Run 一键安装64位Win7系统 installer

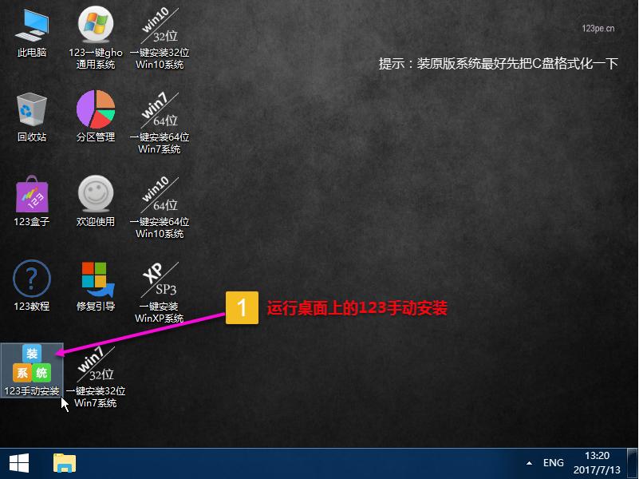pos(158,112)
